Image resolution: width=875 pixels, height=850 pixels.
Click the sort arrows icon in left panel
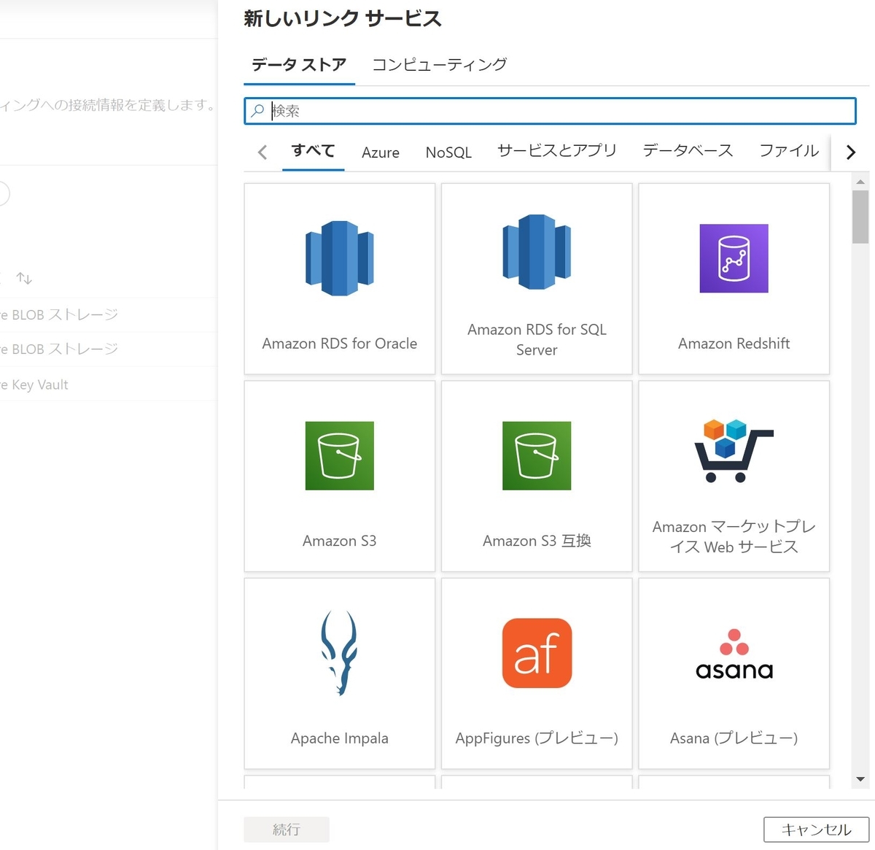pyautogui.click(x=24, y=278)
